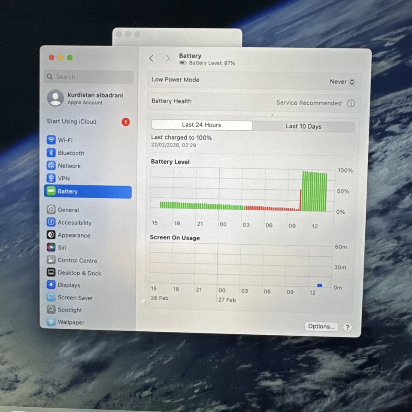412x412 pixels.
Task: Click the blue Screen On Usage bar
Action: [x=319, y=285]
